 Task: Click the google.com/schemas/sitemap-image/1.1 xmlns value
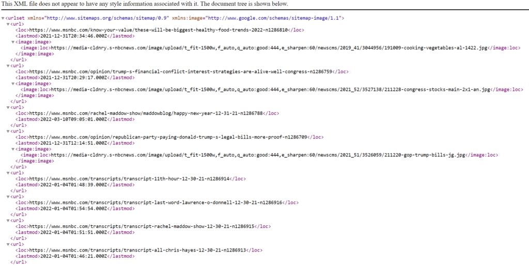[274, 18]
